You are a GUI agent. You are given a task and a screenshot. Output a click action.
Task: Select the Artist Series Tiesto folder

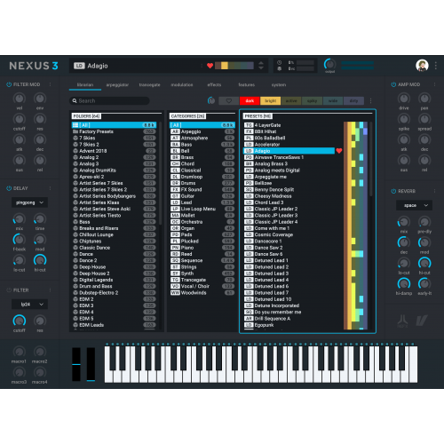pos(115,215)
